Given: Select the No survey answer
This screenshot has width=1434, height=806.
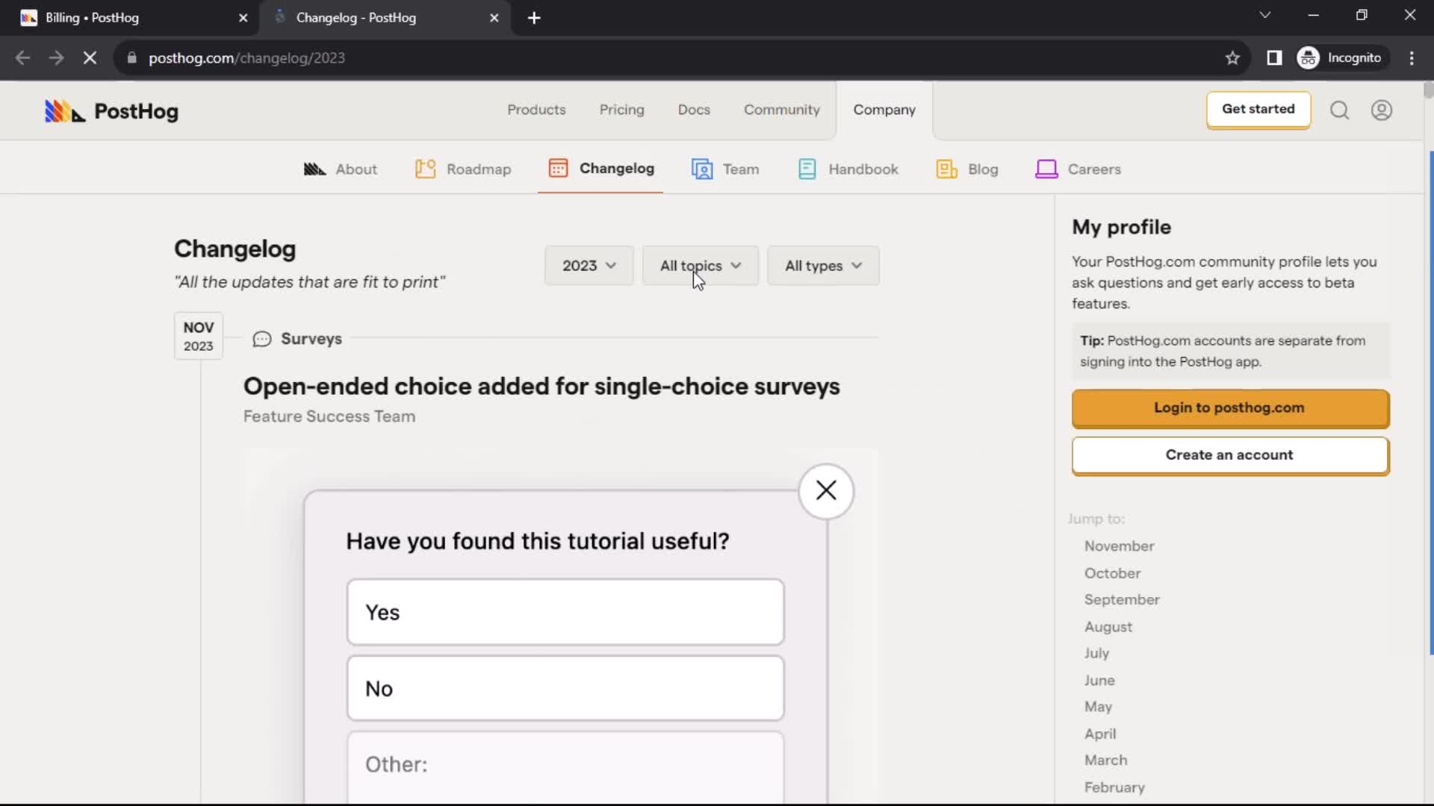Looking at the screenshot, I should (x=565, y=688).
